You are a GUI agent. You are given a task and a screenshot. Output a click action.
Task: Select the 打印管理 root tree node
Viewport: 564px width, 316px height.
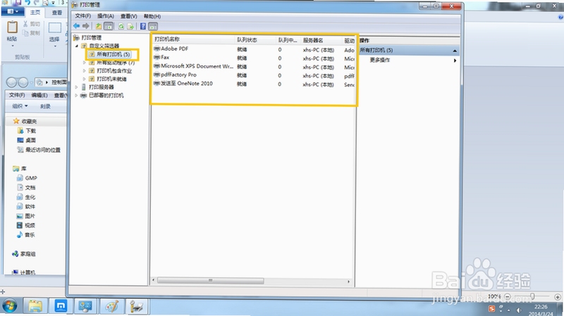[x=87, y=37]
